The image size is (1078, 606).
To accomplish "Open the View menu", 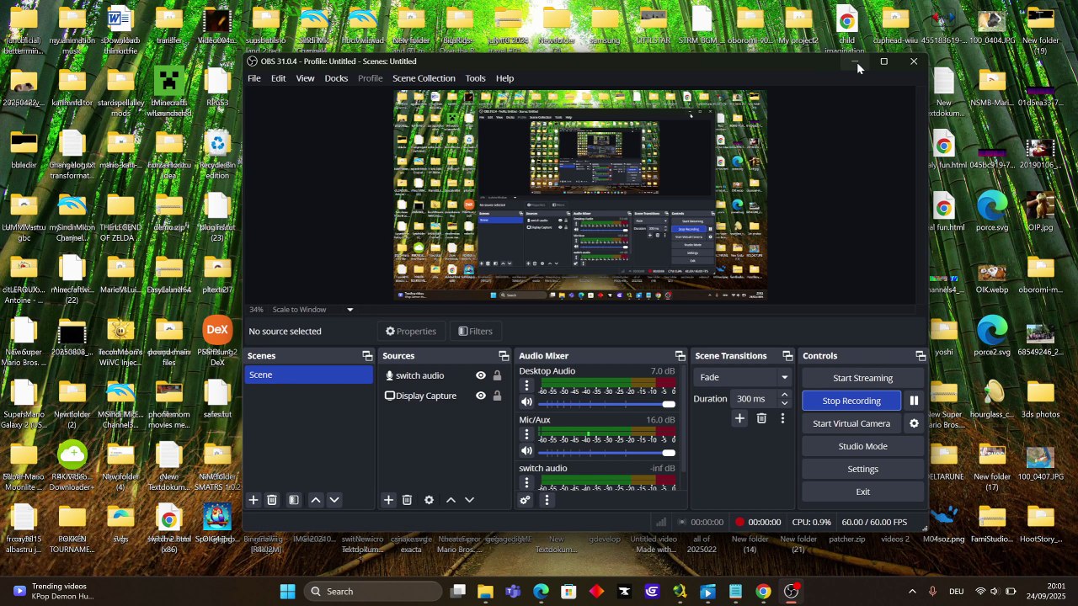I will coord(305,78).
